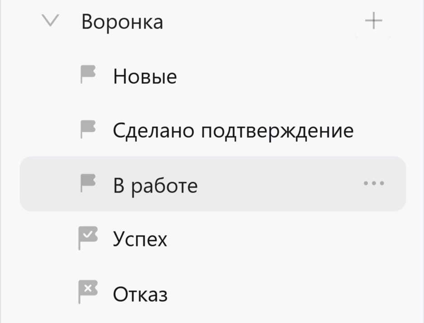Add a new stage with the plus button

click(373, 21)
